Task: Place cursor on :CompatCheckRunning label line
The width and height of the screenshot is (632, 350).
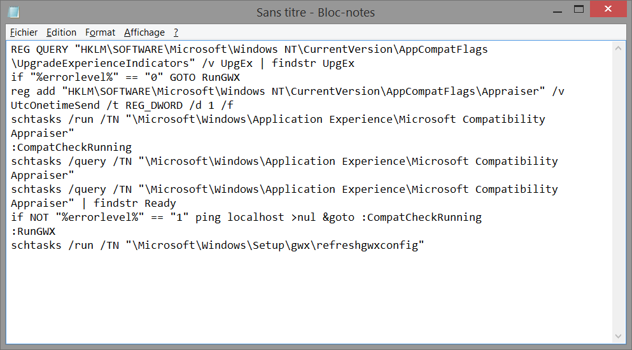Action: tap(71, 147)
